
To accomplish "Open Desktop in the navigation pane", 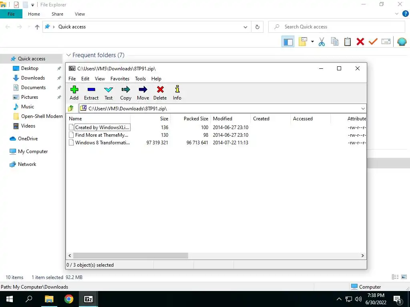I will (30, 68).
